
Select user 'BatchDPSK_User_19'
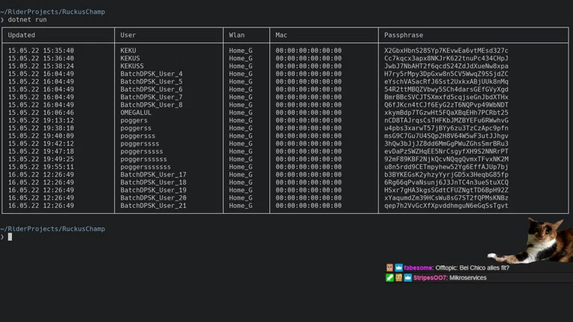154,190
